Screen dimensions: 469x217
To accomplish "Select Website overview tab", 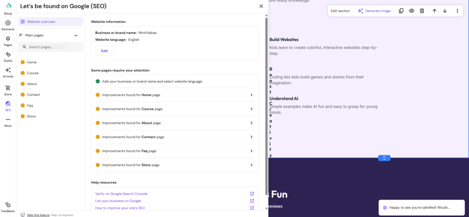I will (50, 21).
